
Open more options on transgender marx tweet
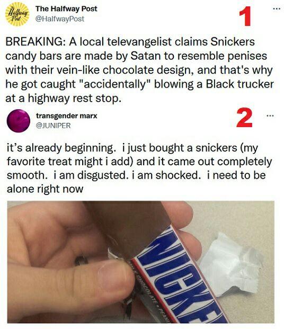(x=270, y=115)
